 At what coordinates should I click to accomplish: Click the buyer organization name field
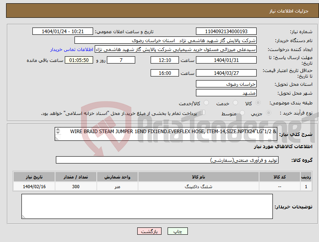pyautogui.click(x=166, y=40)
